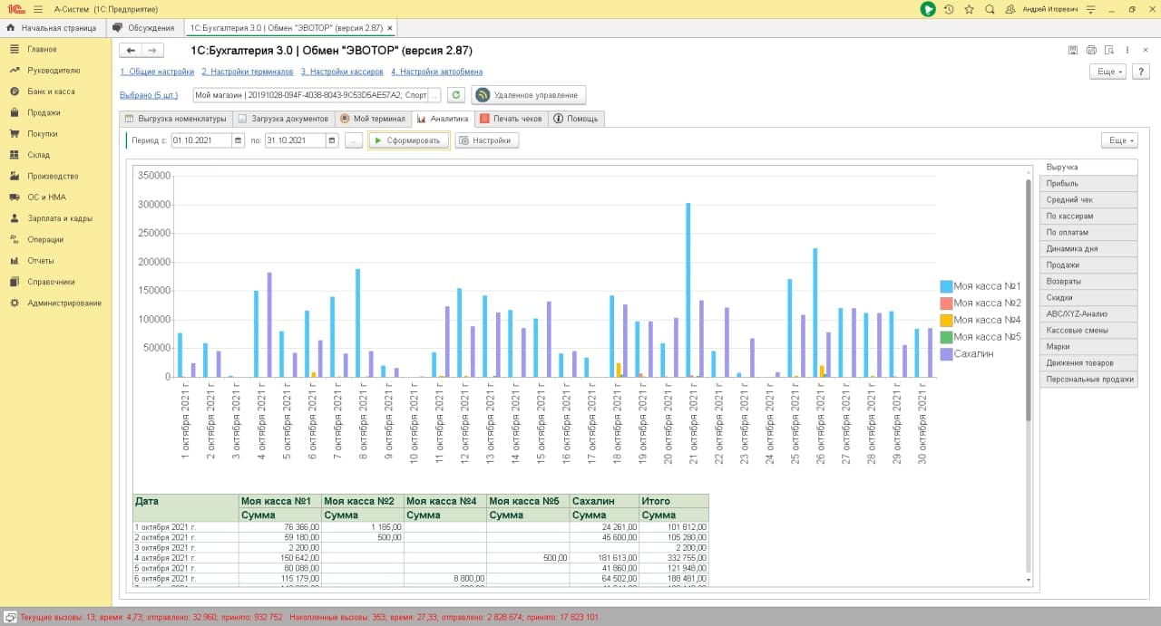Click the purple Сахалин legend swatch

click(x=946, y=353)
